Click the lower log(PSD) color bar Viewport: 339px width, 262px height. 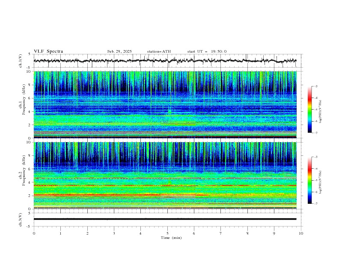click(x=309, y=180)
